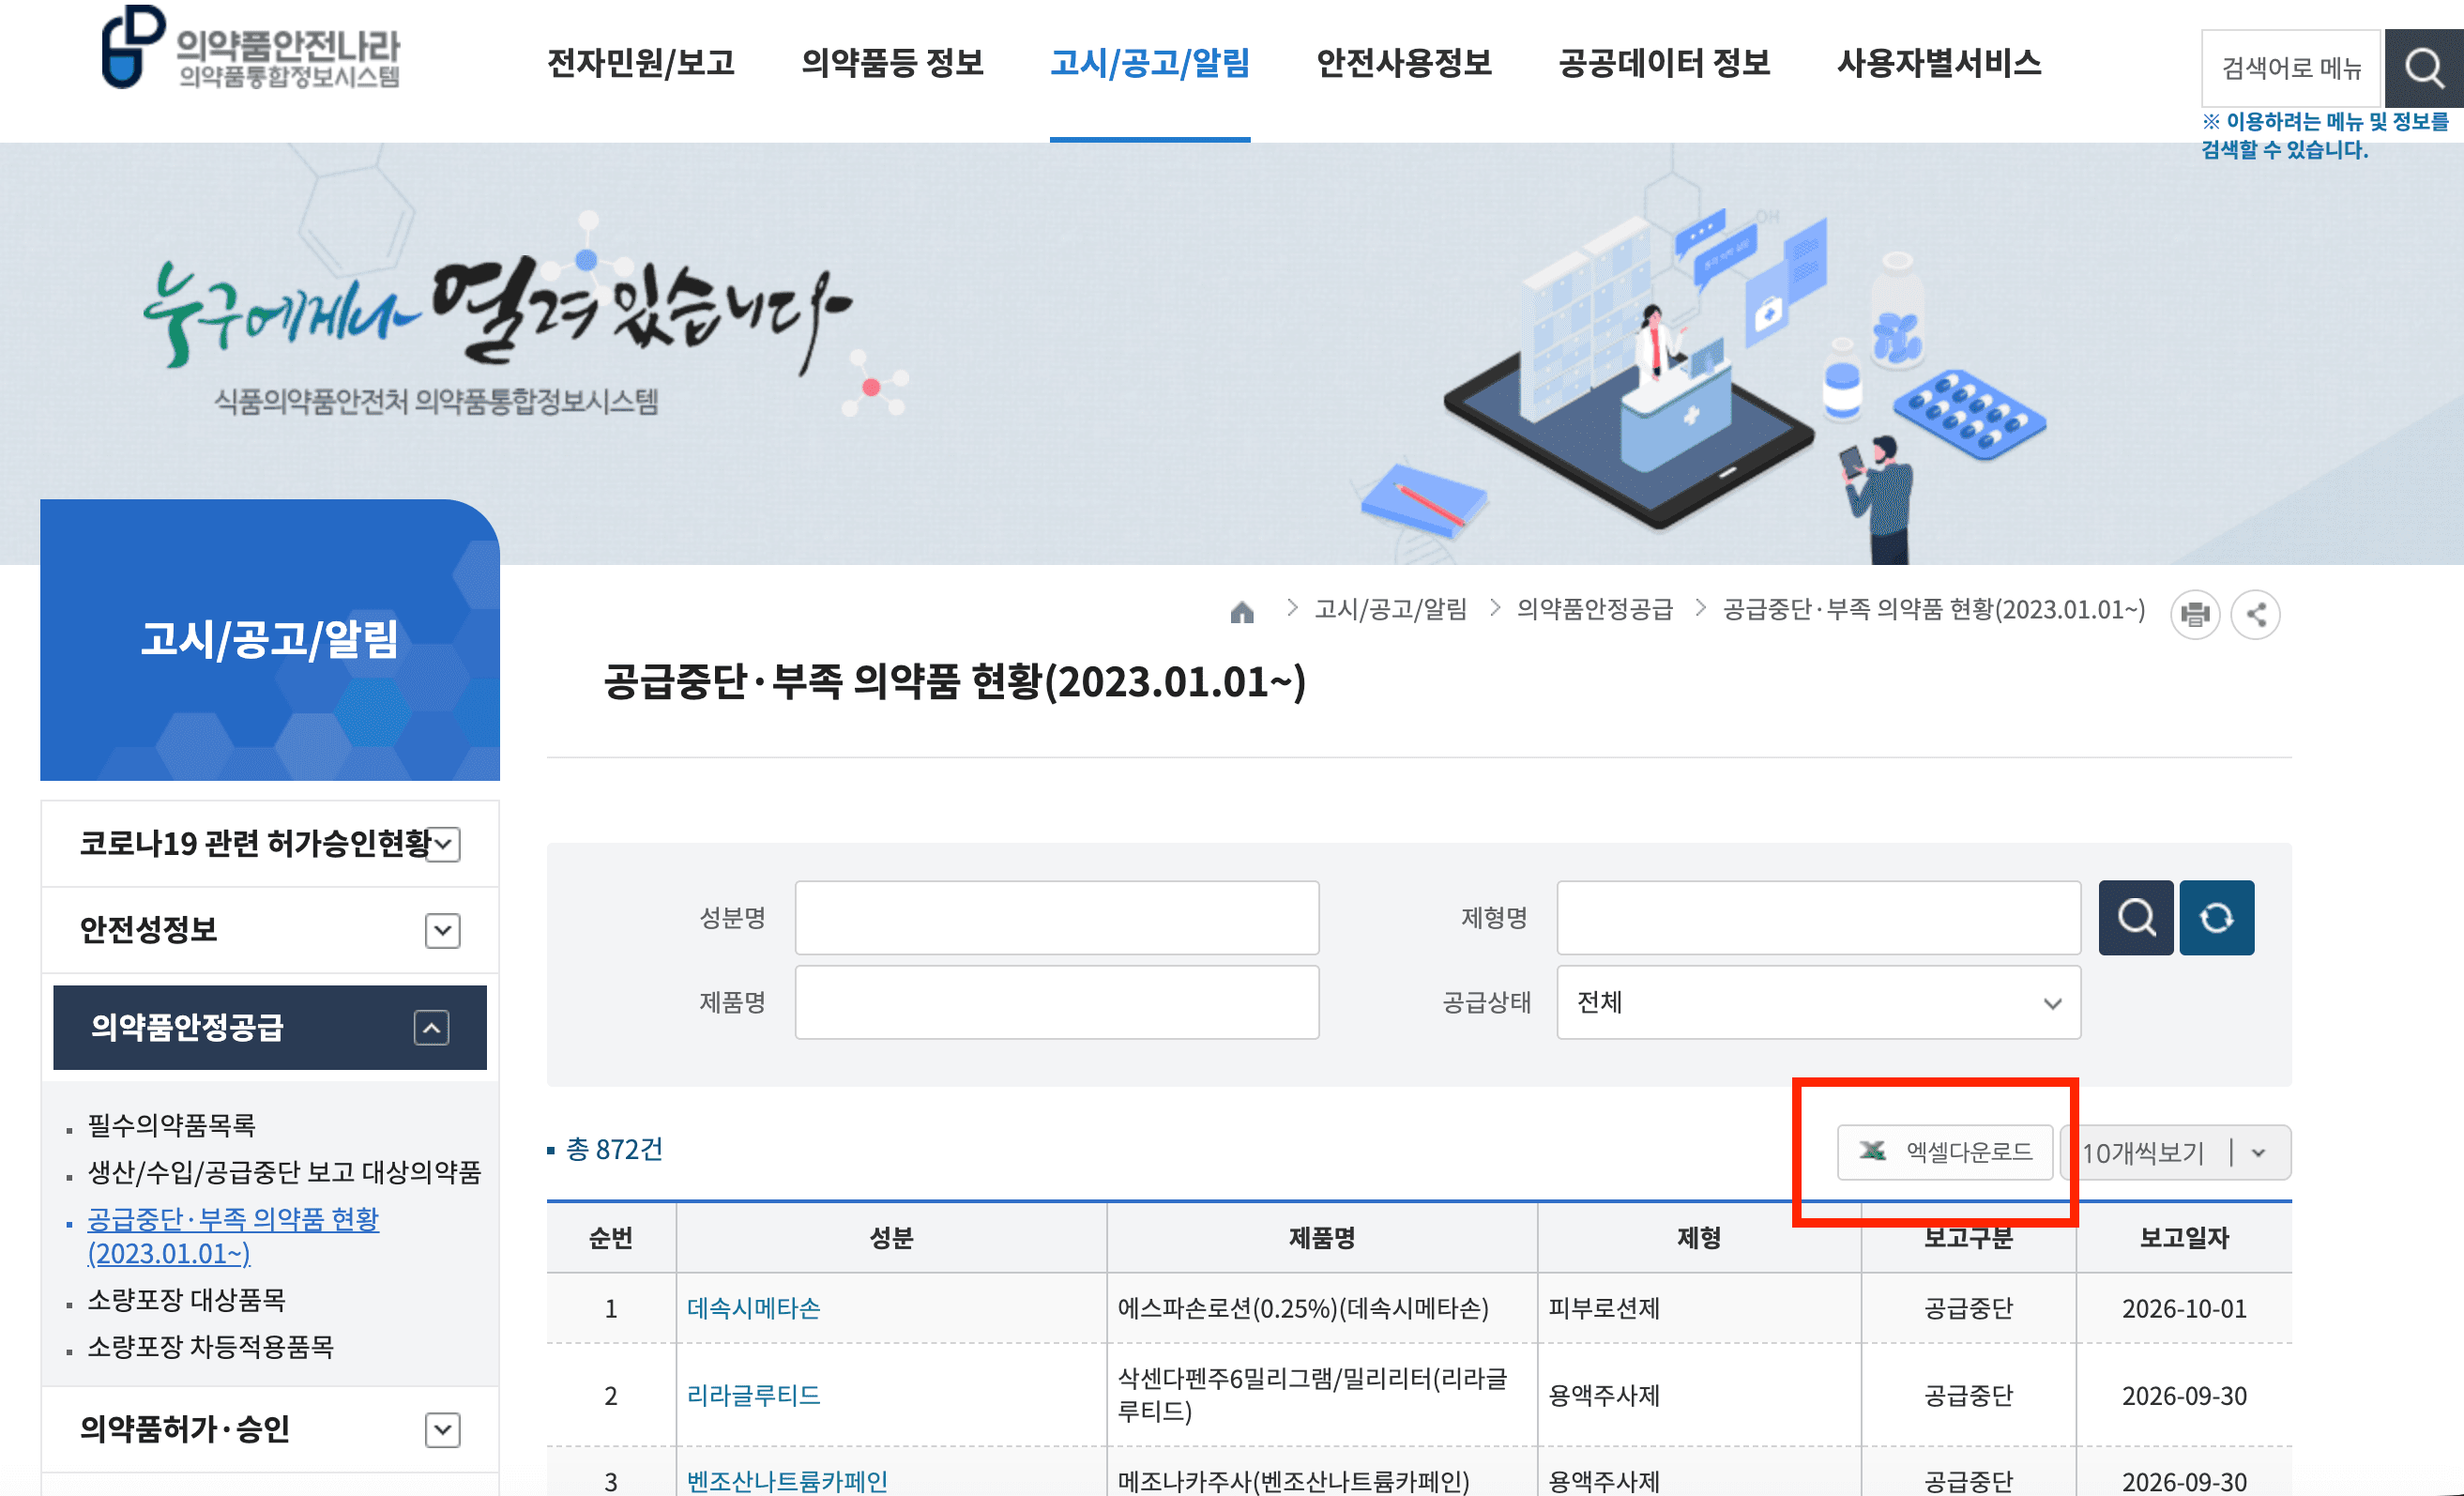Click the 의약품안전나라 site logo
2464x1496 pixels.
(251, 48)
